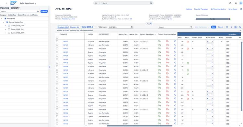Open the Mass Maintenance dropdown
243x127 pixels.
202,27
